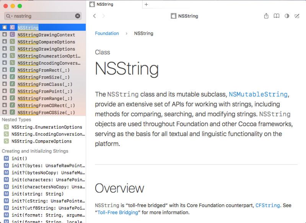Screen dimensions: 306x223
Task: Follow the CFString link
Action: tap(267, 205)
